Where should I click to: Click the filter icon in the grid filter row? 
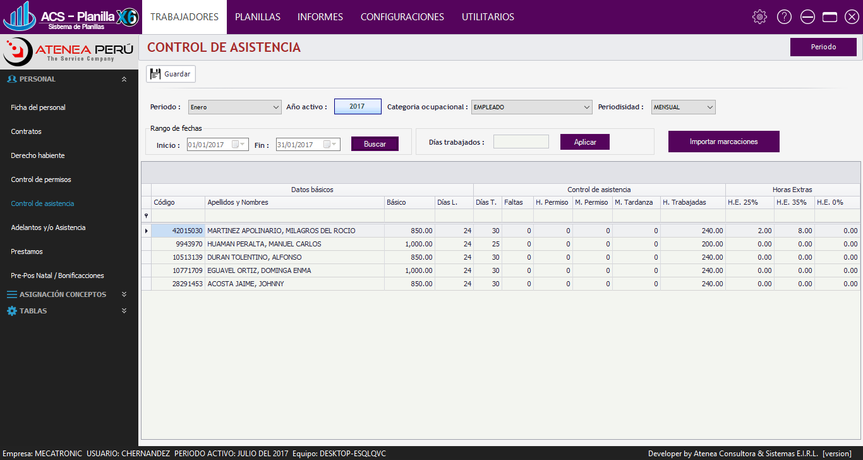pyautogui.click(x=146, y=215)
